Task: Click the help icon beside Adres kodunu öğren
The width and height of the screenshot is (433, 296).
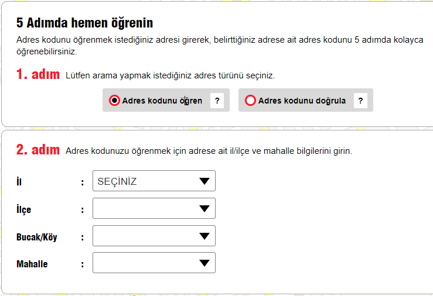Action: pos(217,101)
